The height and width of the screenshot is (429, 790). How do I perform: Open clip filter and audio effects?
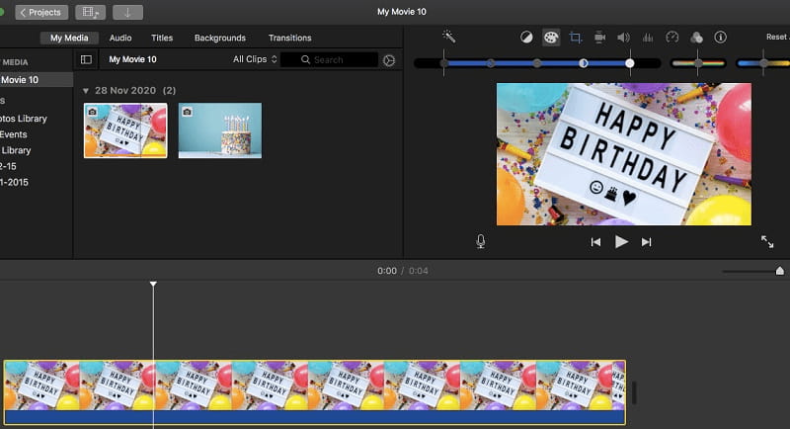(x=696, y=38)
